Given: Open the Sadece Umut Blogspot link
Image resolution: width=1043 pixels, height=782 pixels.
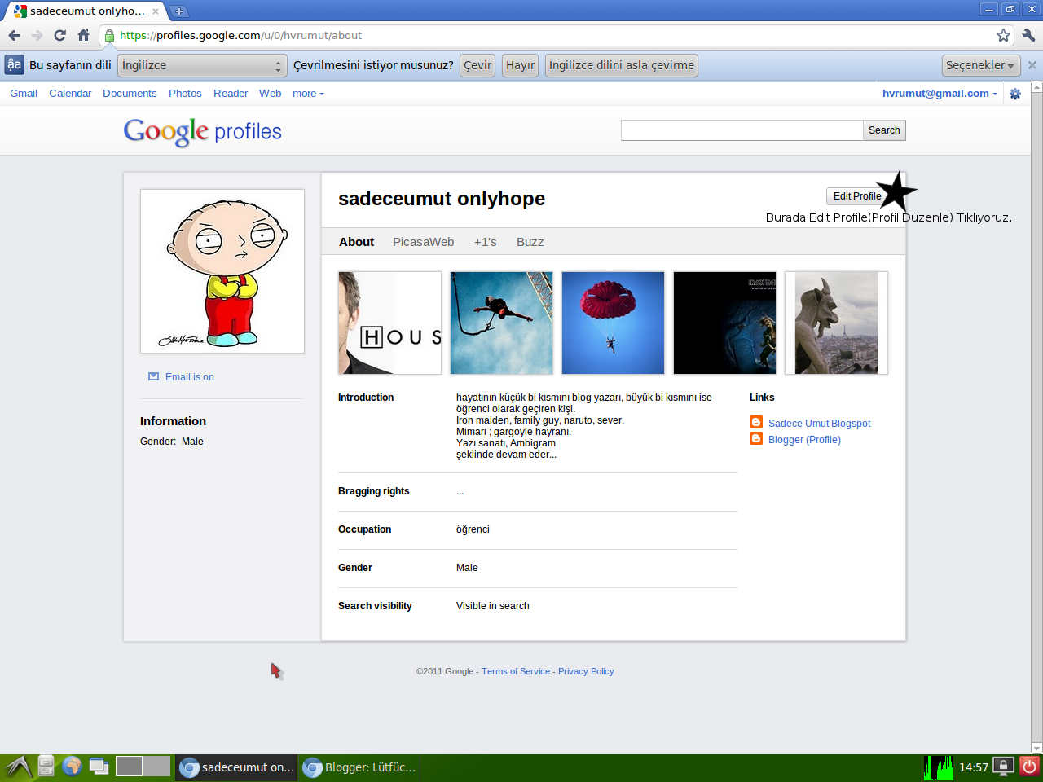Looking at the screenshot, I should [x=819, y=424].
